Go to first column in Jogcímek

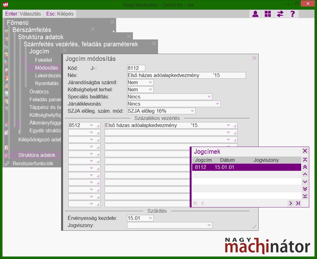pos(195,203)
